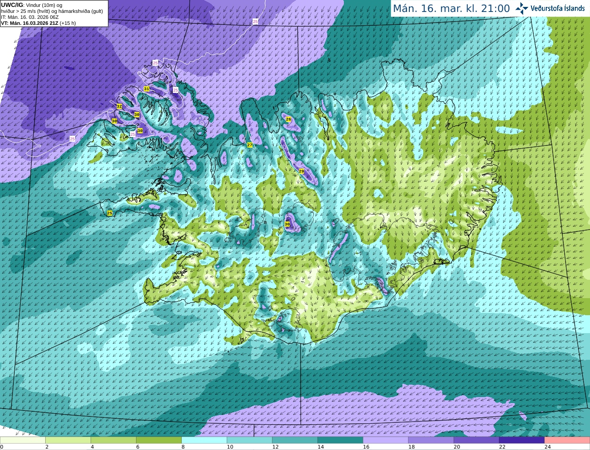Screen dimensions: 590x450
Task: Click the yellow 31 max gust marker
Action: (147, 89)
